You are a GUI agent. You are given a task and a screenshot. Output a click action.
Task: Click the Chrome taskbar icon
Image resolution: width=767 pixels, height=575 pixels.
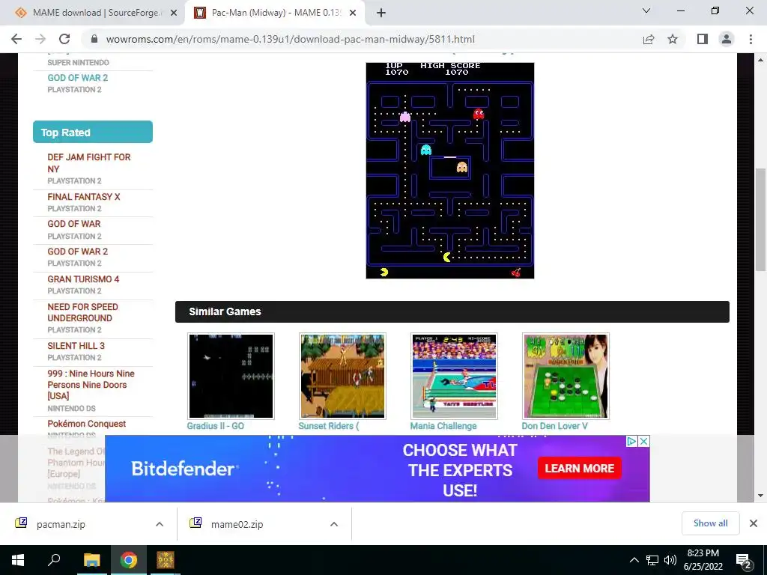(129, 560)
